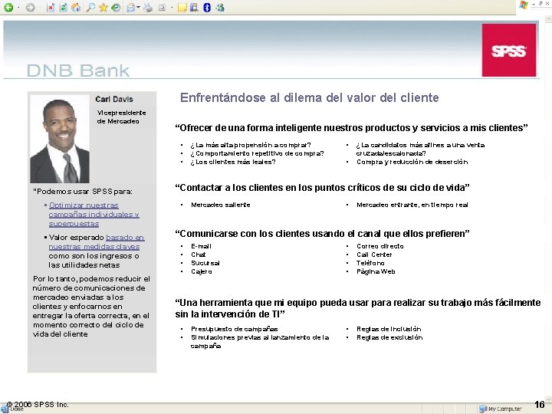Click quote 'Comunicarse con los clientes usando el canal'

[322, 234]
